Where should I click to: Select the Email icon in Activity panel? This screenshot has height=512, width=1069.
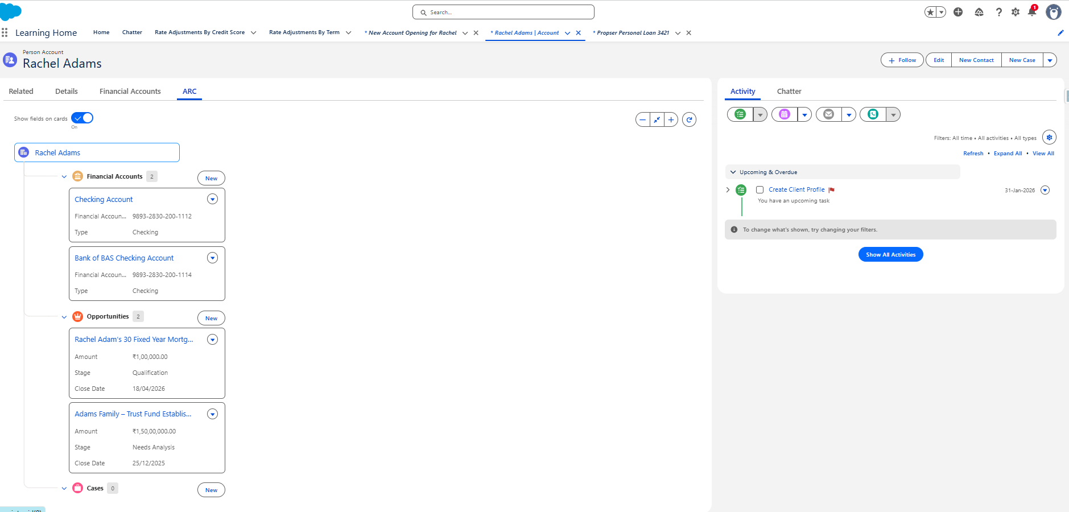[829, 114]
